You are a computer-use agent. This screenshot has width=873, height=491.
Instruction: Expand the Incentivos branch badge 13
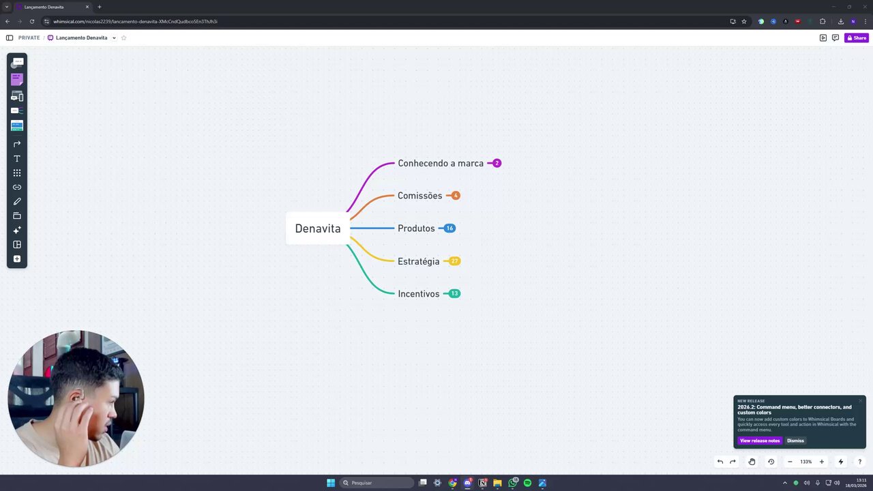point(454,293)
